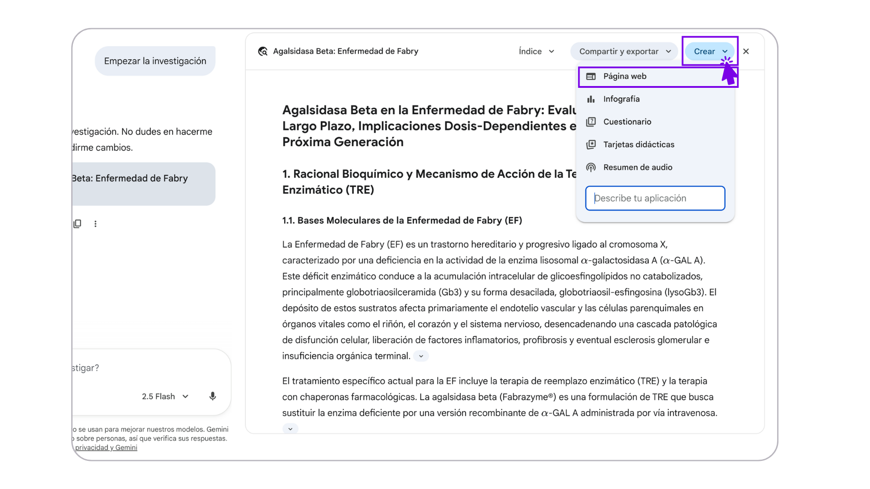Toggle the Crear dropdown menu
Screen dimensions: 870x489
(710, 52)
